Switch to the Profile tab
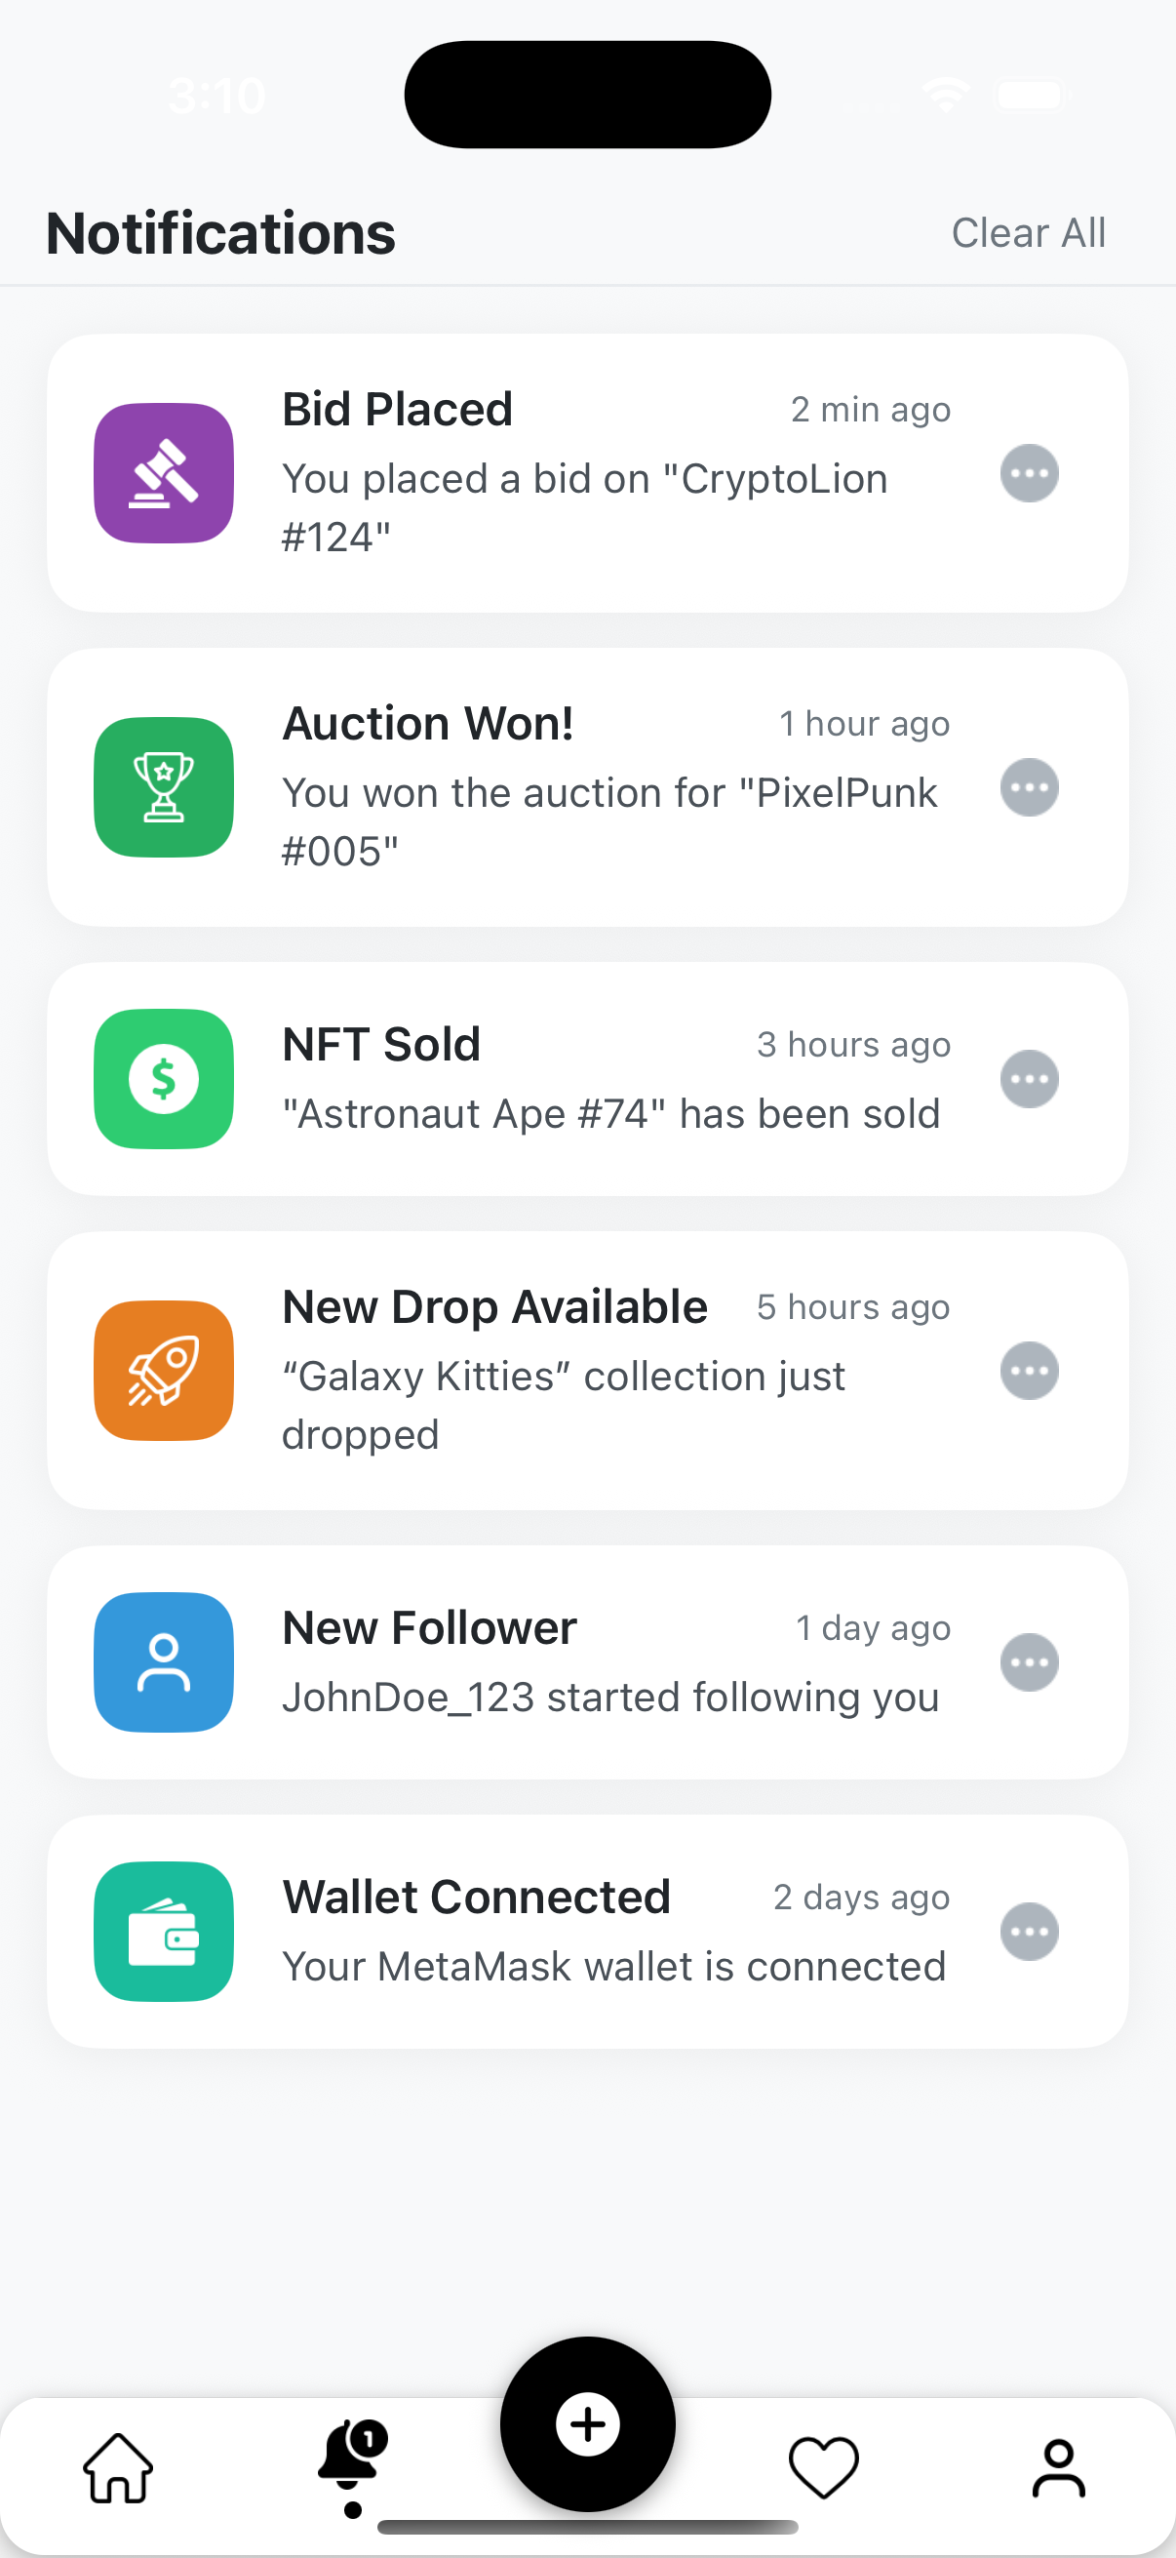The width and height of the screenshot is (1176, 2558). (x=1058, y=2466)
